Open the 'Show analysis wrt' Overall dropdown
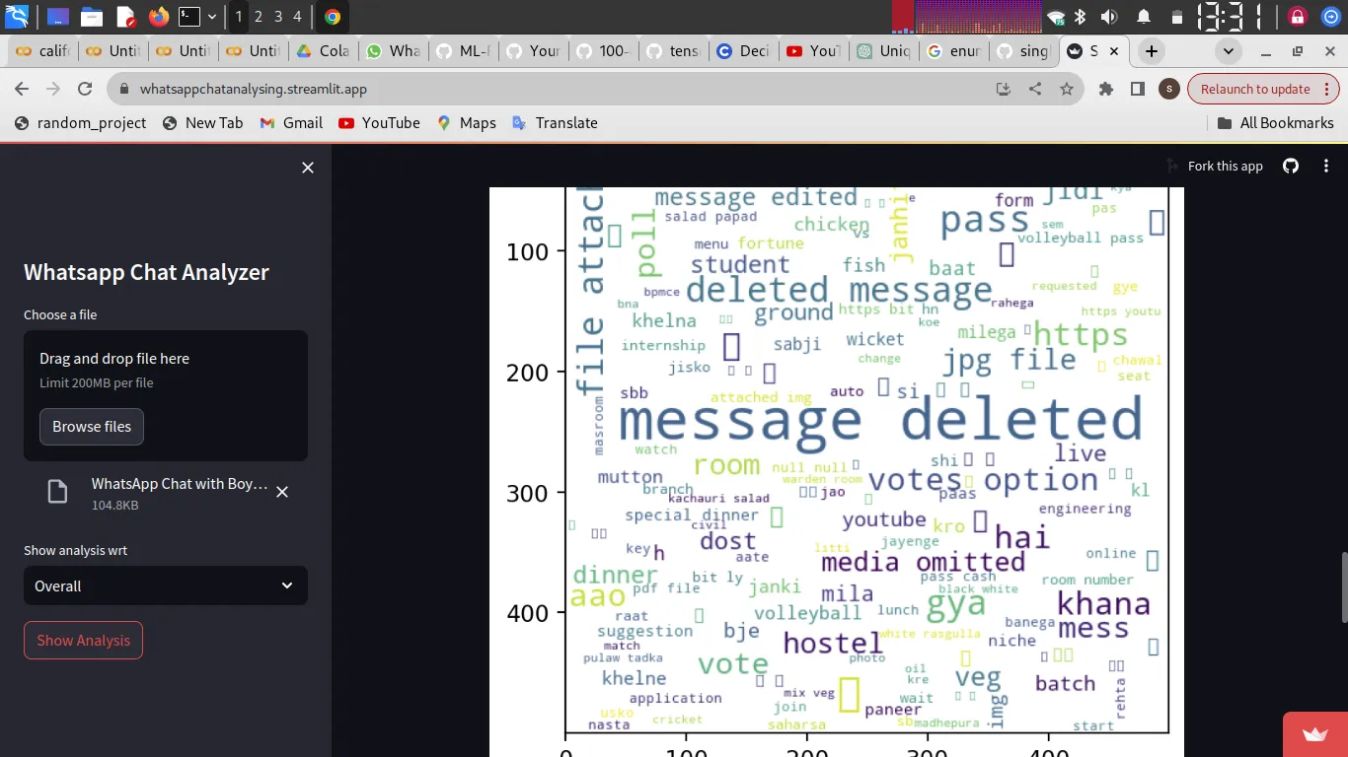 tap(165, 585)
